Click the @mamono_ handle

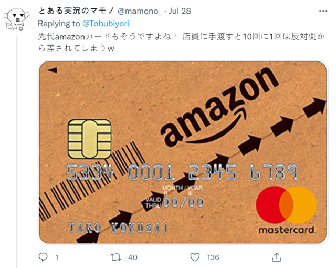[139, 11]
